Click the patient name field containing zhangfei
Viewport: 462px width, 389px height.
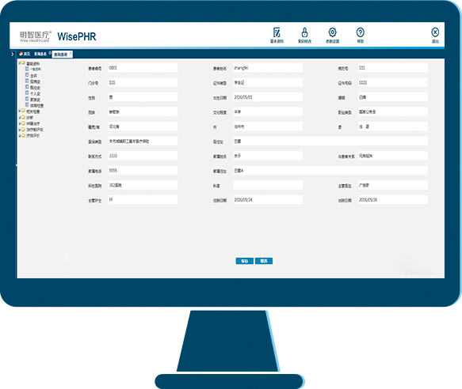point(268,68)
